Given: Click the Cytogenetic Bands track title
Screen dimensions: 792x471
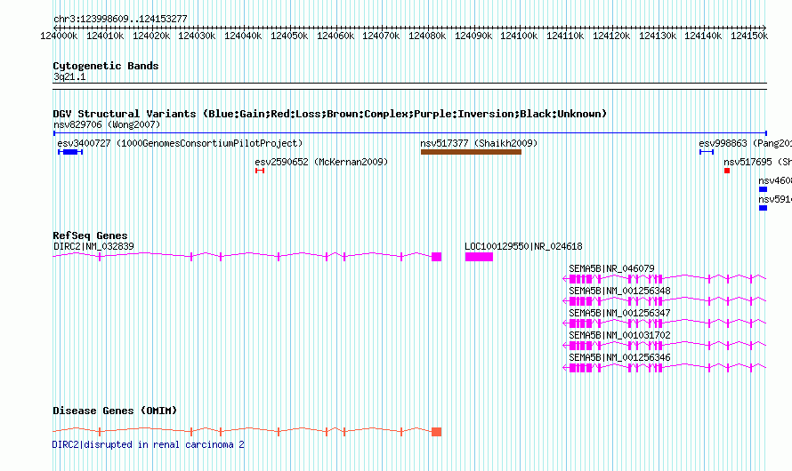Looking at the screenshot, I should pos(106,66).
